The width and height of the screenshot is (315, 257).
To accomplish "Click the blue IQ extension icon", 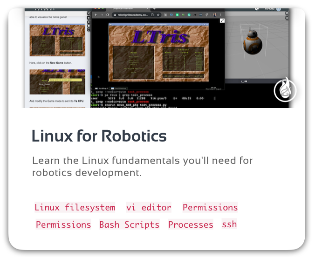I will [x=171, y=15].
